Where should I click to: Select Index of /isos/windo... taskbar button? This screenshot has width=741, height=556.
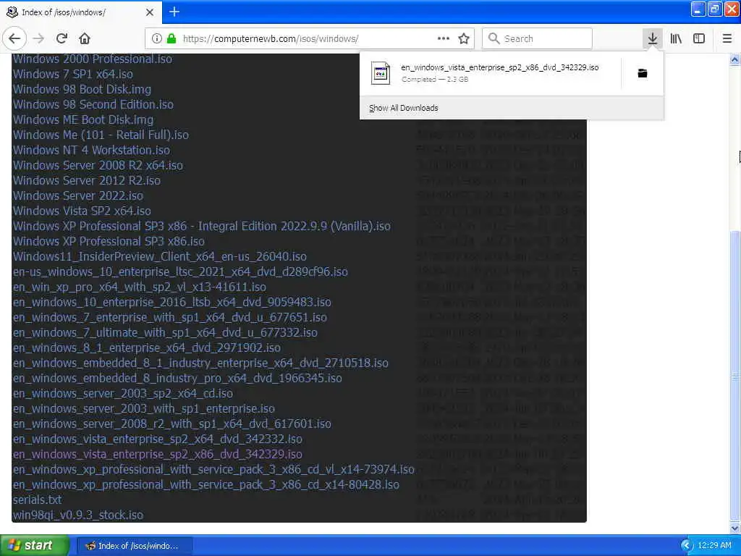134,546
